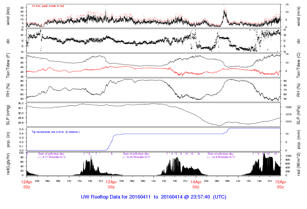Select the 'SLP (hPa)' axis label
The width and height of the screenshot is (307, 209).
(298, 115)
